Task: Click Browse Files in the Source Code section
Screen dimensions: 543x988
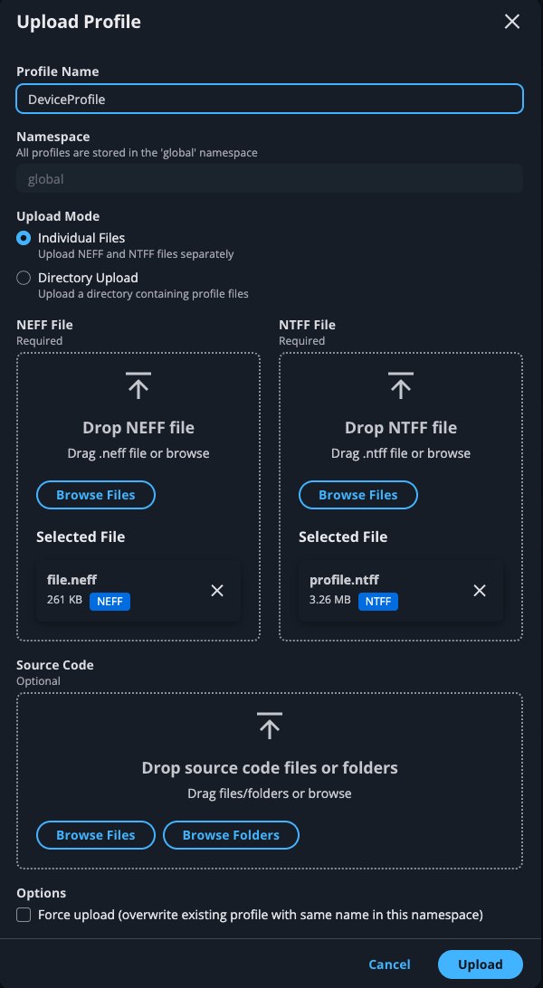Action: point(95,834)
